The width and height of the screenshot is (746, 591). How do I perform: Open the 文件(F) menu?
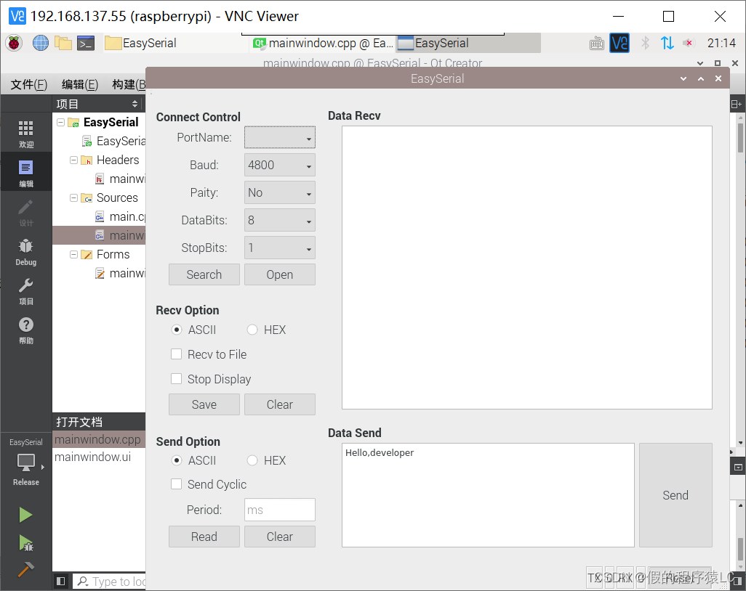tap(28, 84)
